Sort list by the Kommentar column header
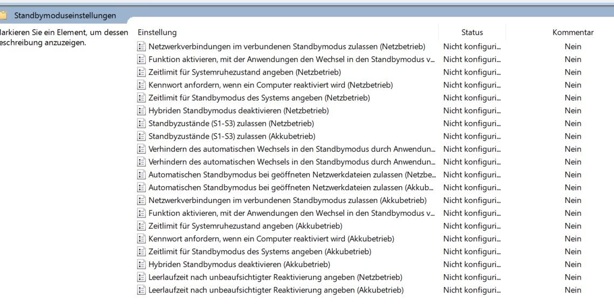 click(x=573, y=32)
